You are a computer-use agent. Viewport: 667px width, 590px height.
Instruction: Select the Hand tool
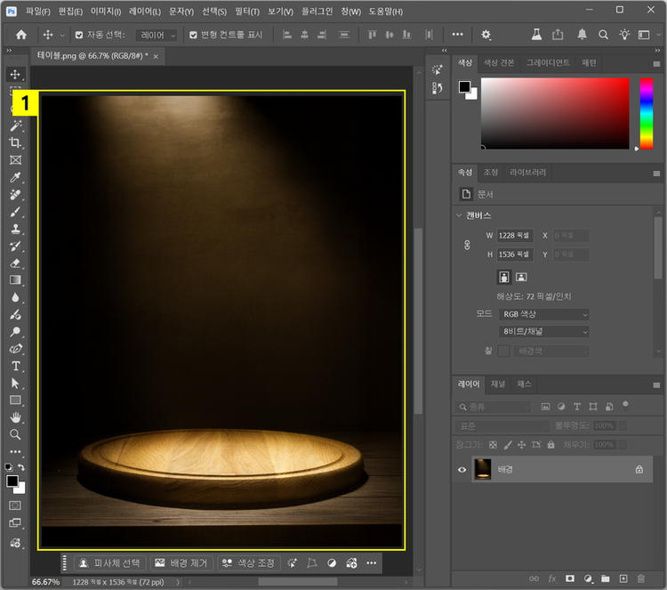click(15, 417)
